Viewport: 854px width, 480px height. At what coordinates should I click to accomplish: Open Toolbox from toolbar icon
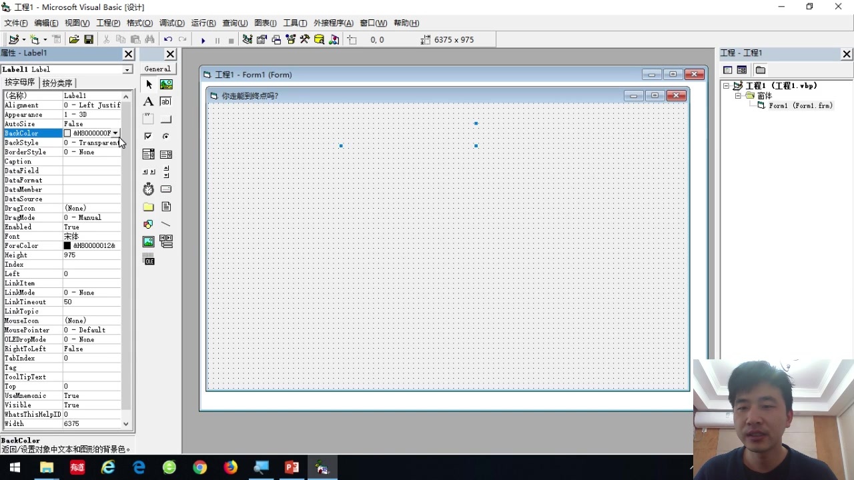pyautogui.click(x=305, y=40)
